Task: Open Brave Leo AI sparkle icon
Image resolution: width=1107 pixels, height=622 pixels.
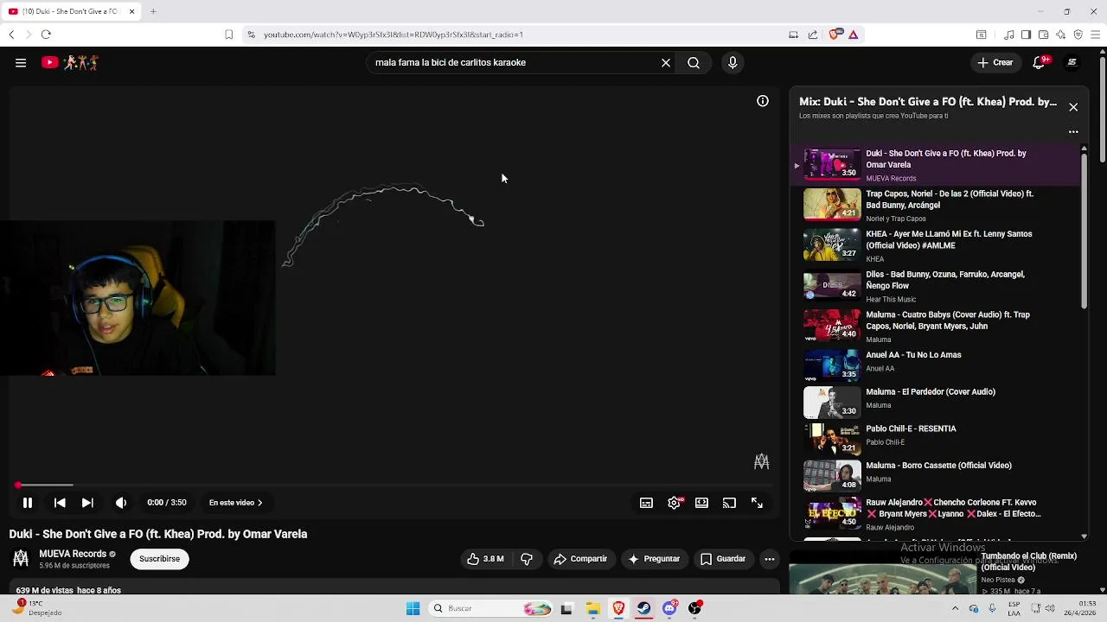Action: coord(1060,35)
